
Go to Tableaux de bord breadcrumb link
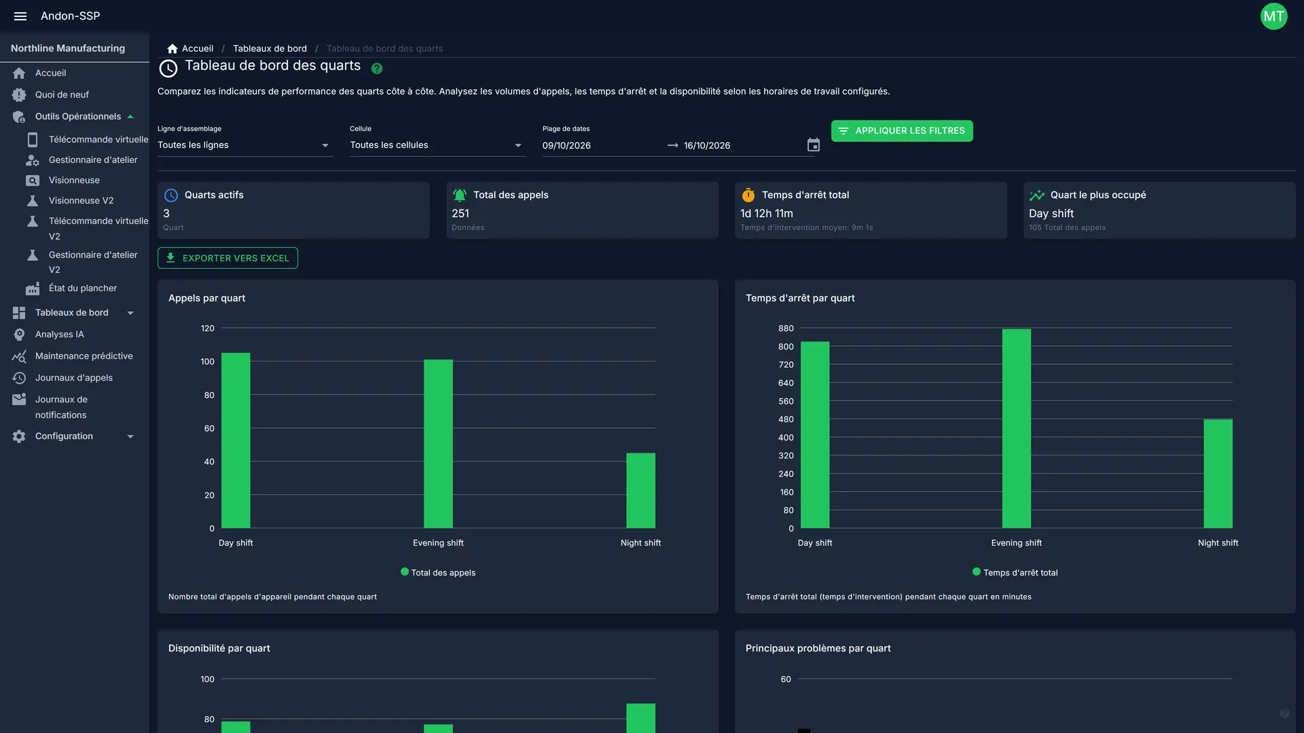270,48
